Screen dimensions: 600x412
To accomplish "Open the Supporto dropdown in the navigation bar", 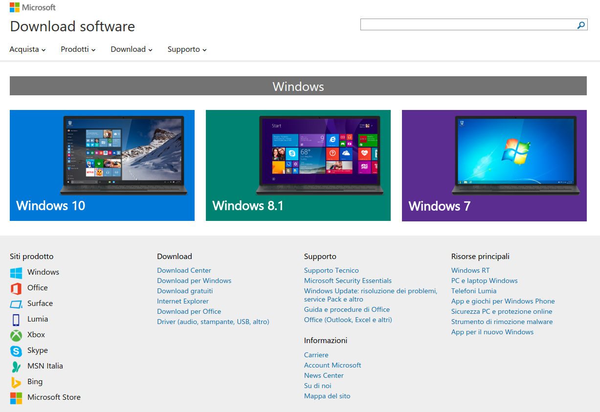I will point(187,49).
